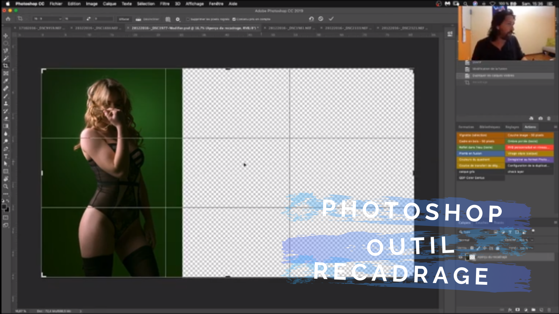Toggle 'Supprimer les pixels rognés' checkbox
The height and width of the screenshot is (314, 559).
[188, 19]
